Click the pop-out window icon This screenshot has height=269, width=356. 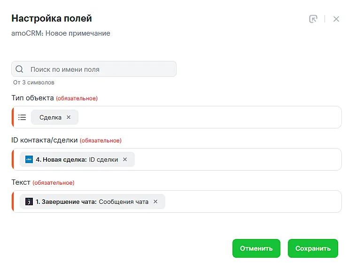(x=313, y=19)
